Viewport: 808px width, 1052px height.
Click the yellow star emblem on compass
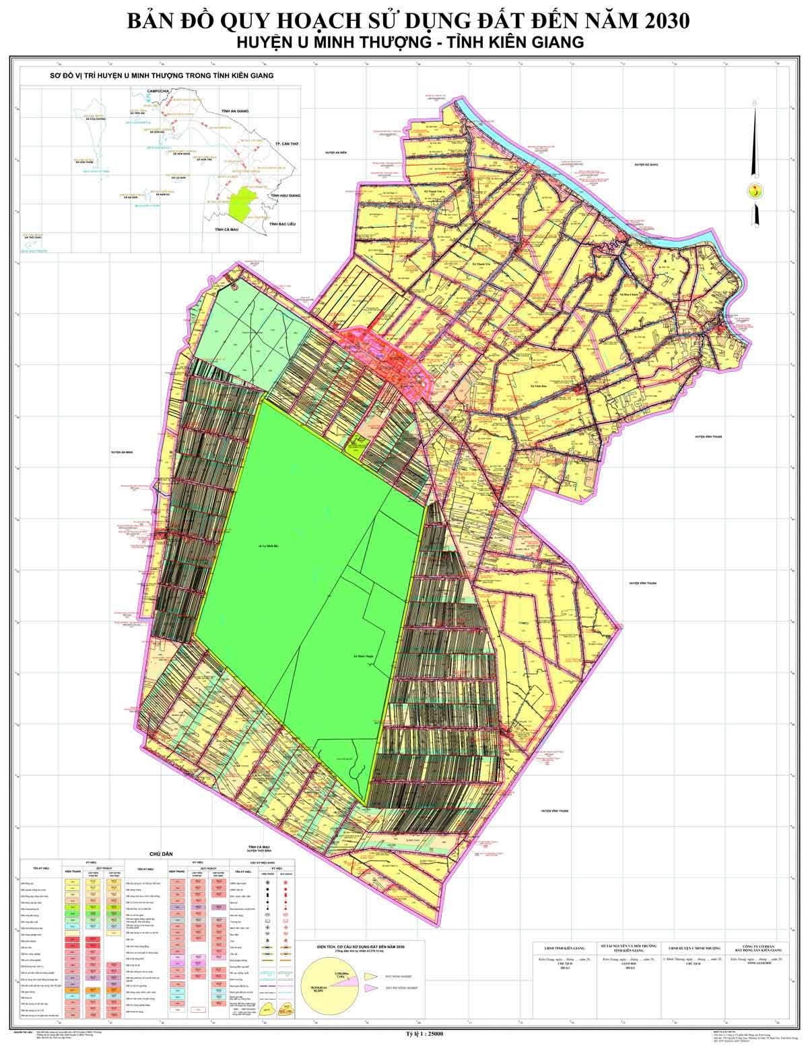[x=755, y=191]
